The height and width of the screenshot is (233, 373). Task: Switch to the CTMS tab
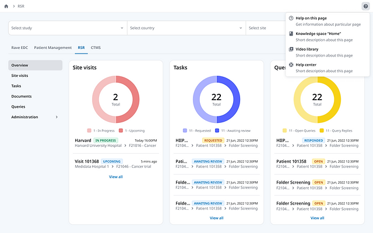click(96, 48)
